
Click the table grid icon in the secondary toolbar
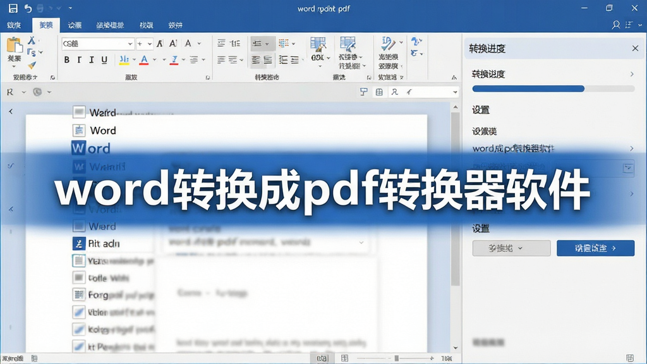click(x=379, y=92)
